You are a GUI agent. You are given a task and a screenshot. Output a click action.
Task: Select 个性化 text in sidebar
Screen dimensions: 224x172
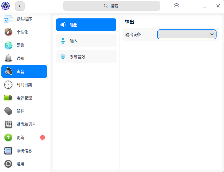[x=22, y=32]
